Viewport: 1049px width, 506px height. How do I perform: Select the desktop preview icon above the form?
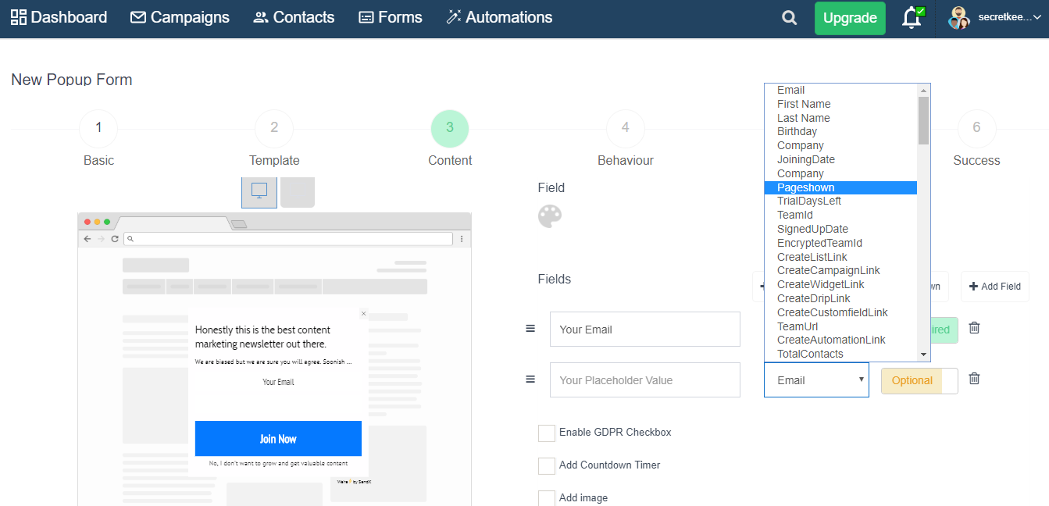259,191
